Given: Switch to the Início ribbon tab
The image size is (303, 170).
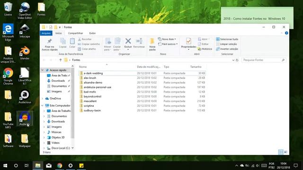Looking at the screenshot, I should point(58,33).
